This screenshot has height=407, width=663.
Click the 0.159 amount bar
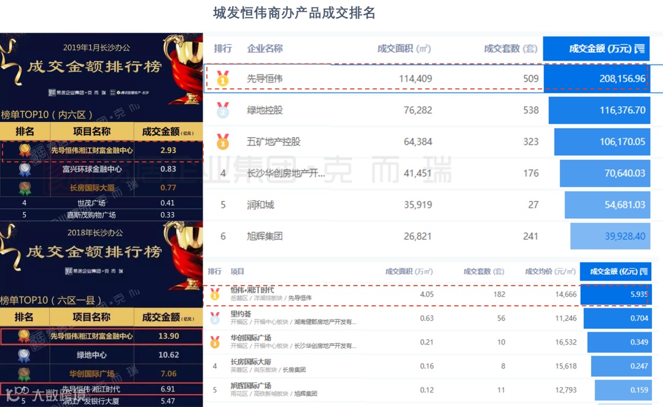[x=623, y=390]
